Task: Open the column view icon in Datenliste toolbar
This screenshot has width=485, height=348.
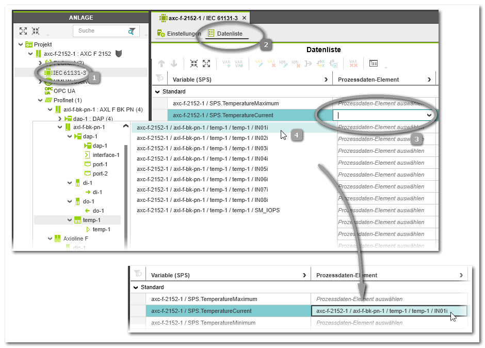Action: (374, 64)
